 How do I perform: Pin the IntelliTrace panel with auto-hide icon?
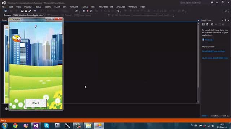(x=226, y=20)
